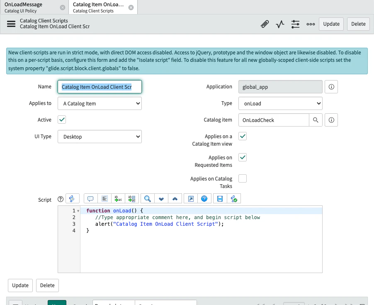This screenshot has width=374, height=305.
Task: Toggle script syntax checking icon
Action: [234, 198]
